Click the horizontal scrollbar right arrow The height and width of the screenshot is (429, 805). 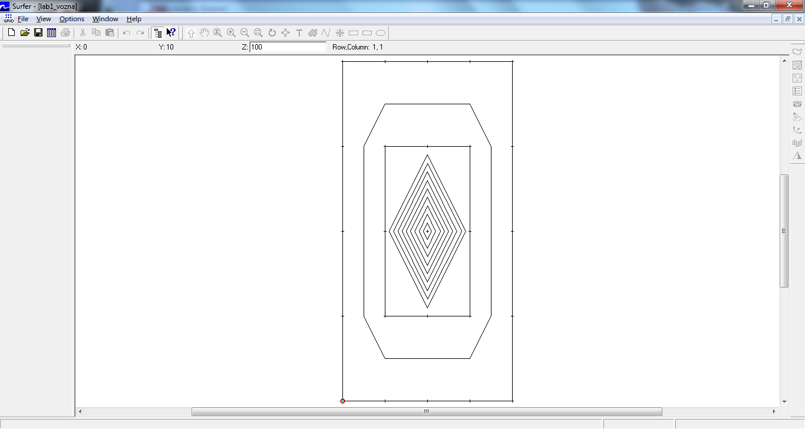(x=775, y=411)
